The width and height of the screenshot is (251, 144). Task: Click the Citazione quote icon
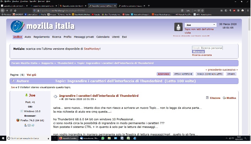pyautogui.click(x=207, y=98)
